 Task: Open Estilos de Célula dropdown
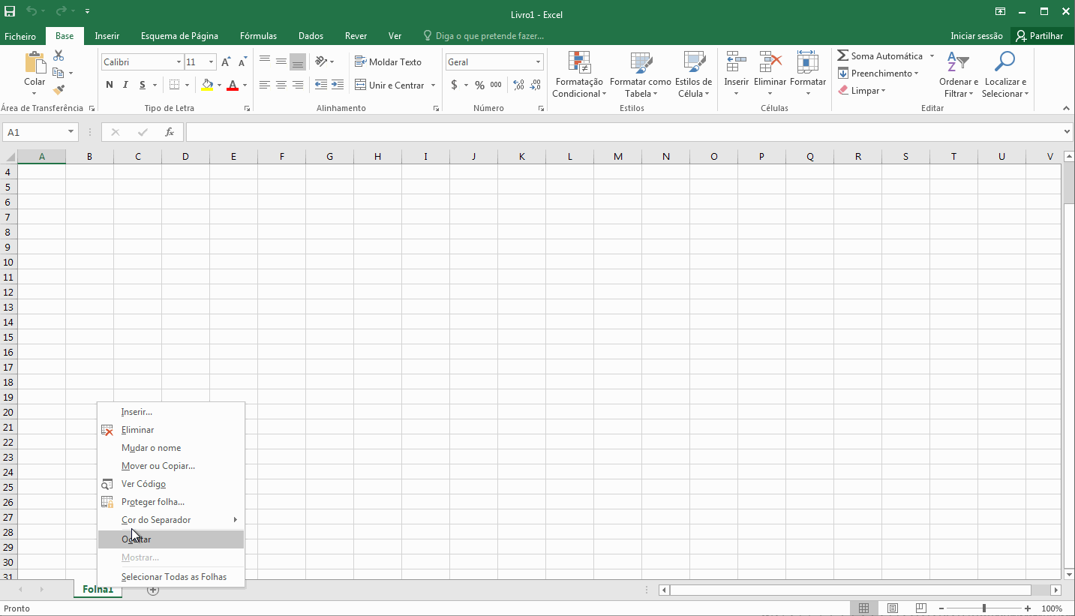click(693, 74)
